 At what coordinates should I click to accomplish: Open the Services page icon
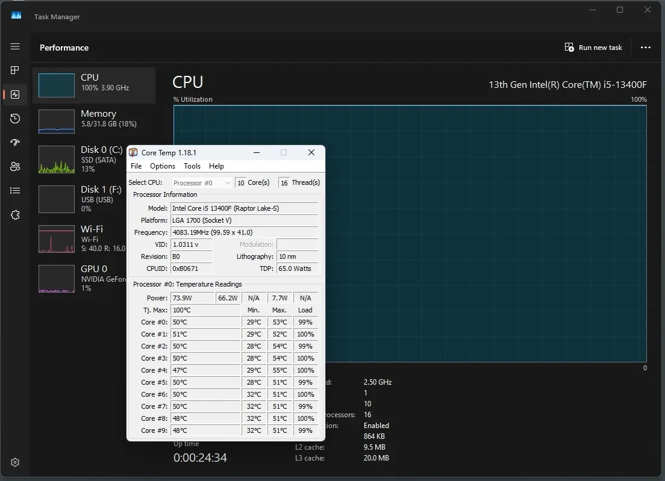[x=15, y=215]
